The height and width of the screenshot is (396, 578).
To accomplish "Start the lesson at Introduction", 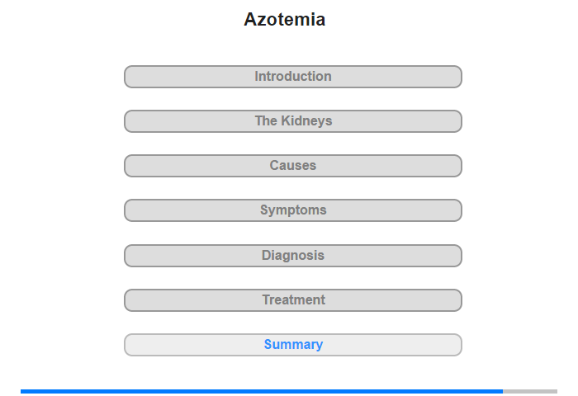I will [293, 77].
